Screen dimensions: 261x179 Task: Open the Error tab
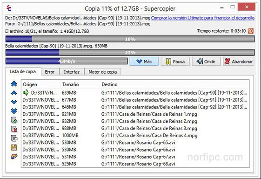click(50, 72)
